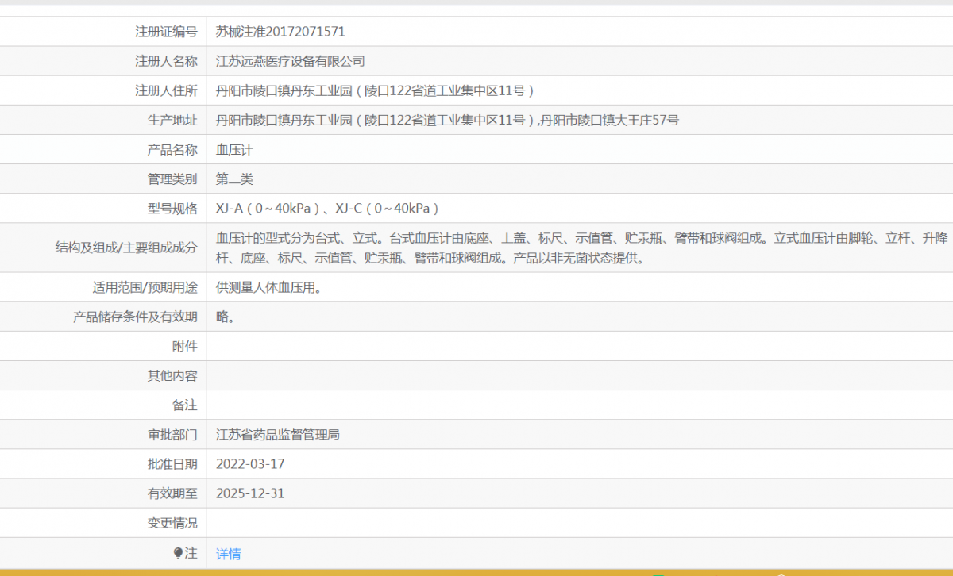The height and width of the screenshot is (576, 953).
Task: Click the 注册人名称 label
Action: tap(166, 61)
